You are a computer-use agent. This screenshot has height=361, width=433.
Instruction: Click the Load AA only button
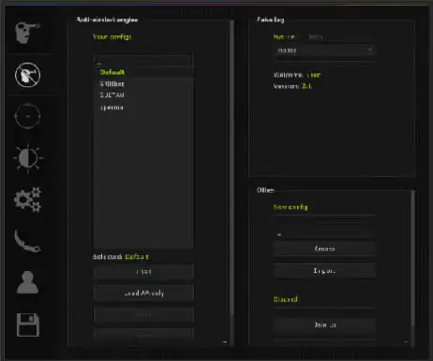pos(143,293)
